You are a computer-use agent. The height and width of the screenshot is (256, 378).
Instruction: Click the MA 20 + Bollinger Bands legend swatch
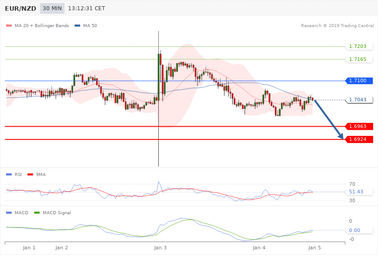click(9, 25)
